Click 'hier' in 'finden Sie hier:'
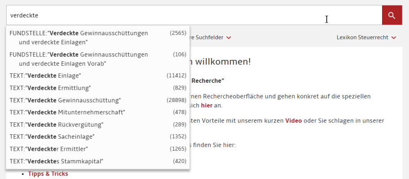The width and height of the screenshot is (409, 179). click(229, 145)
